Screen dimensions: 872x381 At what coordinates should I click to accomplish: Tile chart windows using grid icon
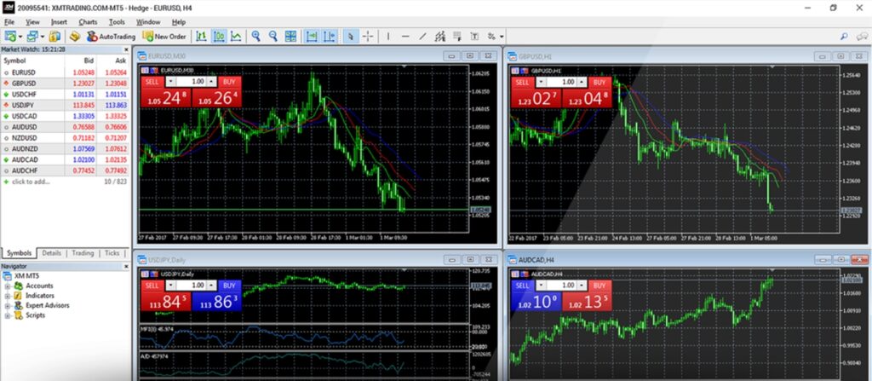(x=291, y=37)
